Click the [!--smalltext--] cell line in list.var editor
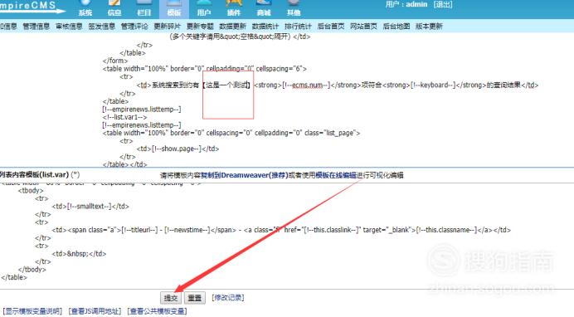The image size is (574, 317). pyautogui.click(x=90, y=207)
